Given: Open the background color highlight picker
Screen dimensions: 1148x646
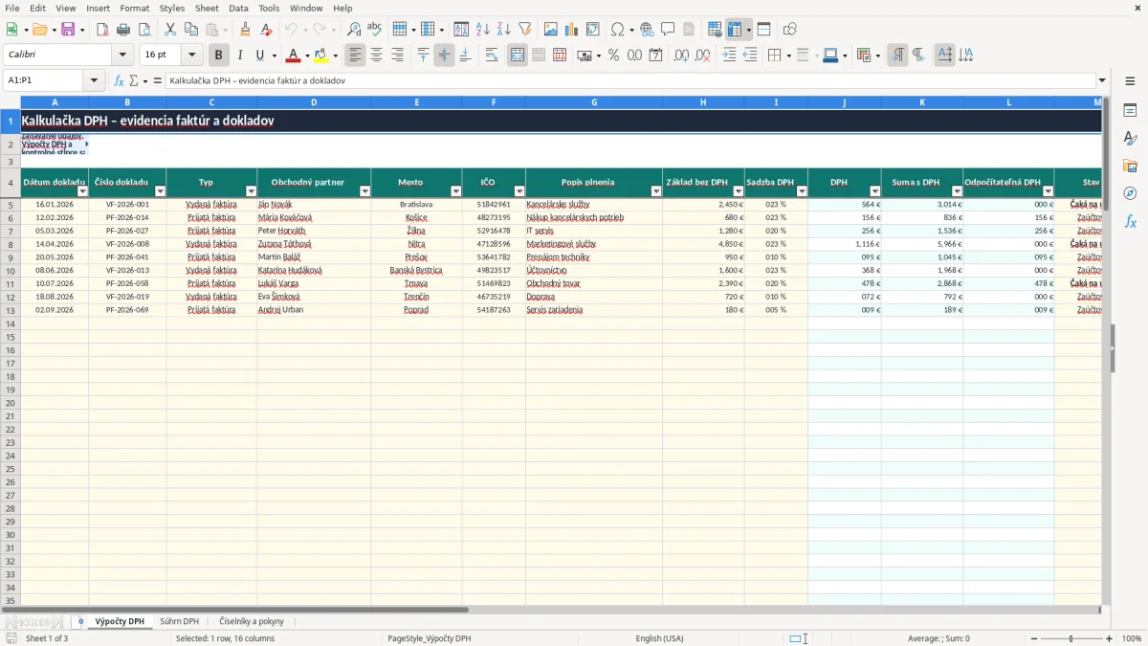Looking at the screenshot, I should (x=336, y=56).
